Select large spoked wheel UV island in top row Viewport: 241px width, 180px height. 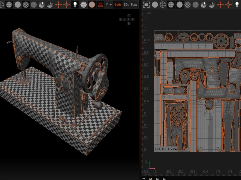click(221, 41)
